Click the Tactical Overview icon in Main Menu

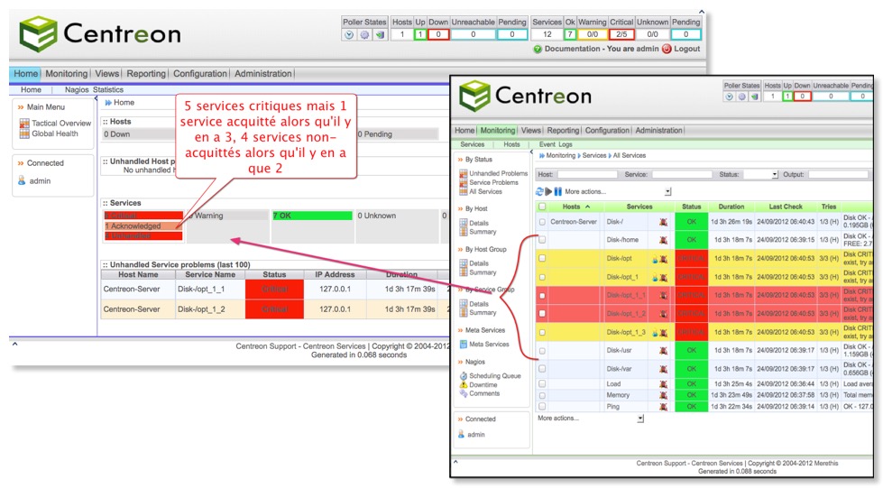click(24, 124)
